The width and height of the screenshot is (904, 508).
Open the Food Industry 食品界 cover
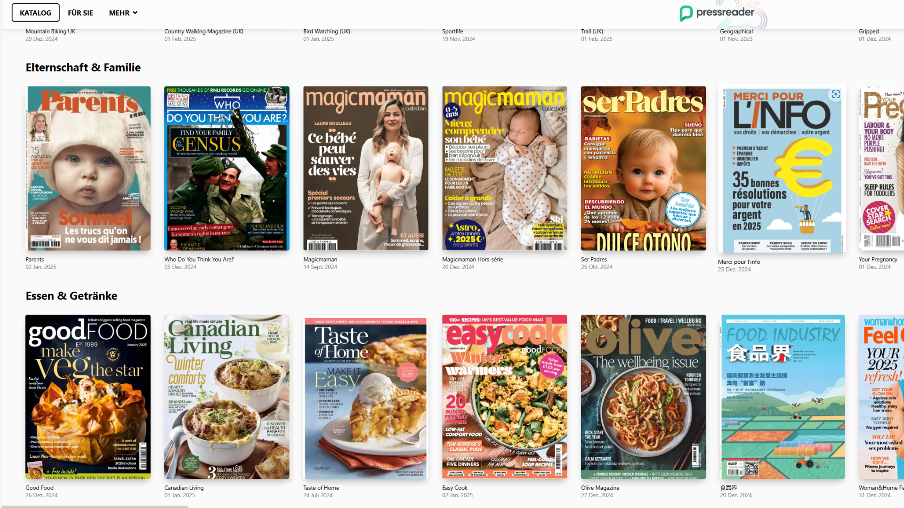tap(782, 397)
